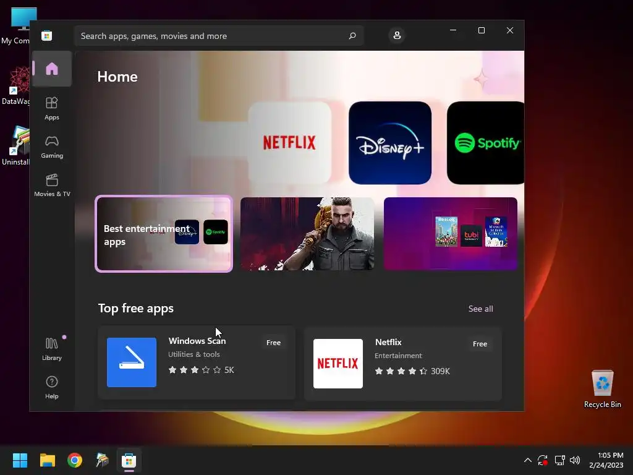Open the Home section in the sidebar
Viewport: 633px width, 475px height.
(x=52, y=69)
